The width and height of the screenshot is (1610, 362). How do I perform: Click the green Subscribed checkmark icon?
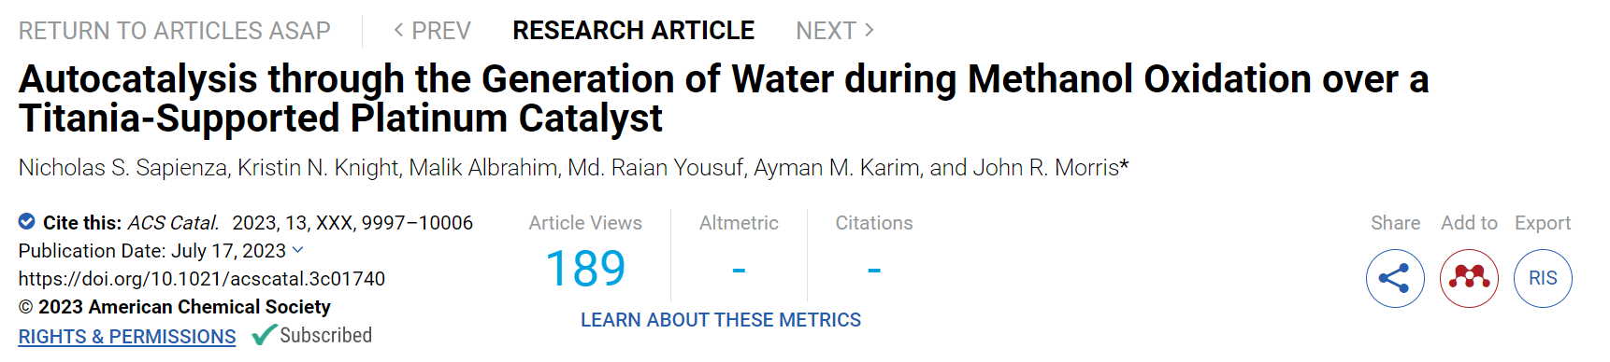tap(265, 335)
